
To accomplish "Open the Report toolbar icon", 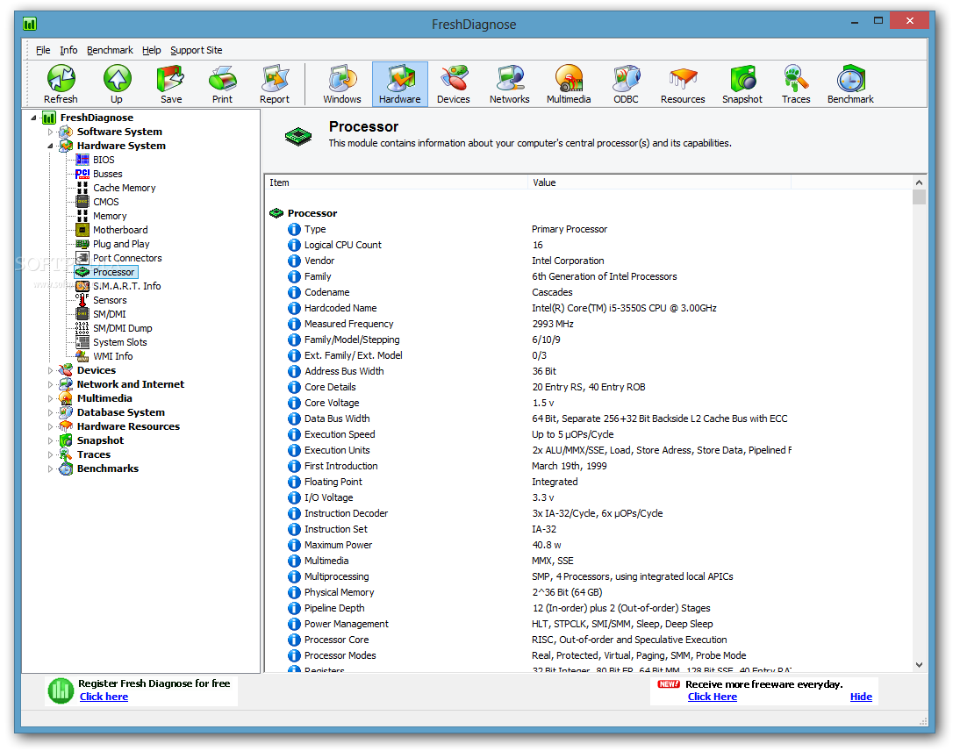I will 275,84.
